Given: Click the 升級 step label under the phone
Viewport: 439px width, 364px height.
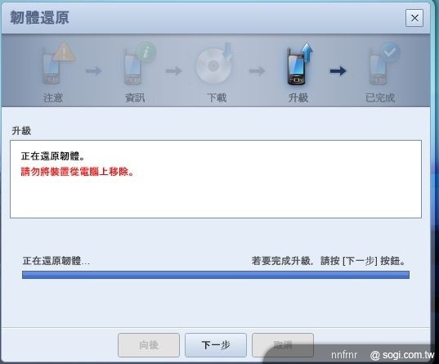Looking at the screenshot, I should coord(298,98).
